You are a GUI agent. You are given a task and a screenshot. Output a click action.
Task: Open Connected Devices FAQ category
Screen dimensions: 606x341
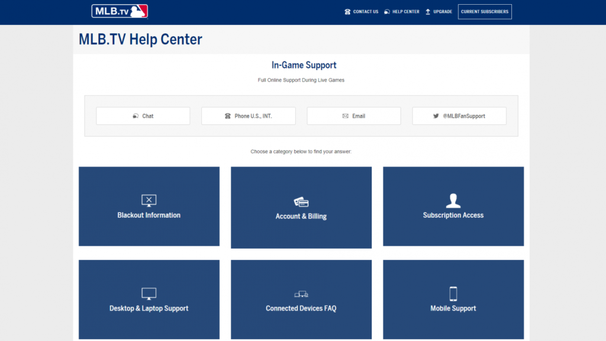301,300
